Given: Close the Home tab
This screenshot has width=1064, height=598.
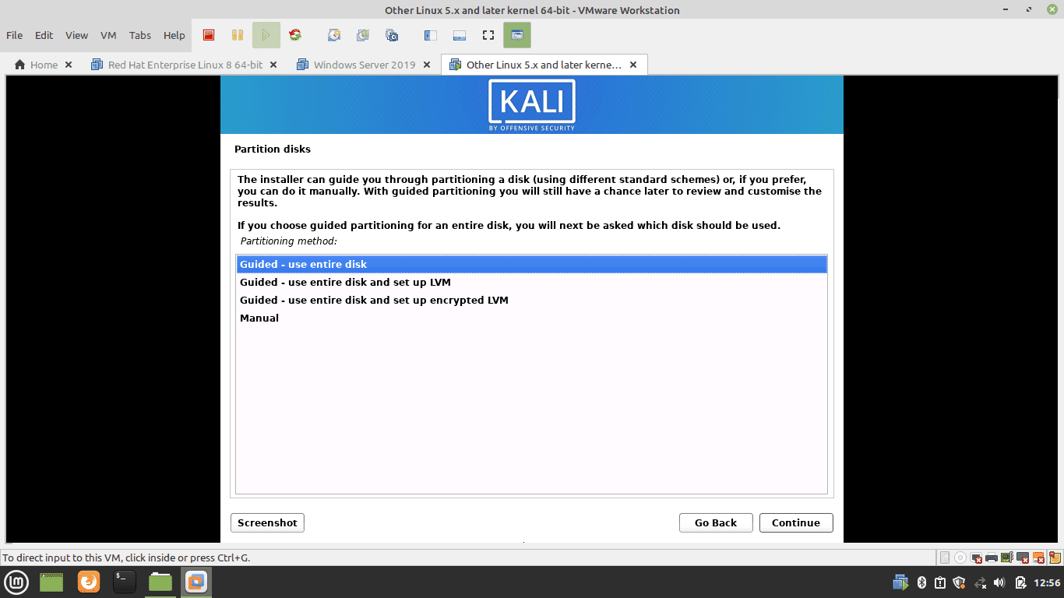Looking at the screenshot, I should (x=69, y=65).
